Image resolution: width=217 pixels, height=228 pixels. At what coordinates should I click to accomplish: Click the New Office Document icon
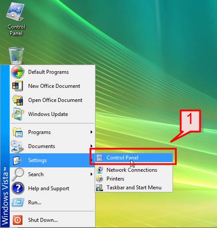coord(18,86)
